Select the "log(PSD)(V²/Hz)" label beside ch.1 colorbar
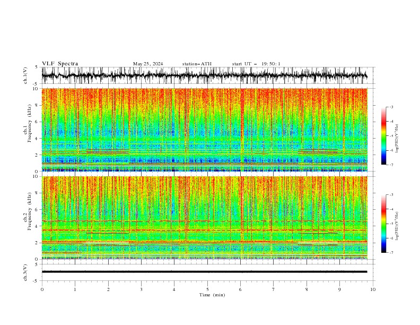 point(397,139)
